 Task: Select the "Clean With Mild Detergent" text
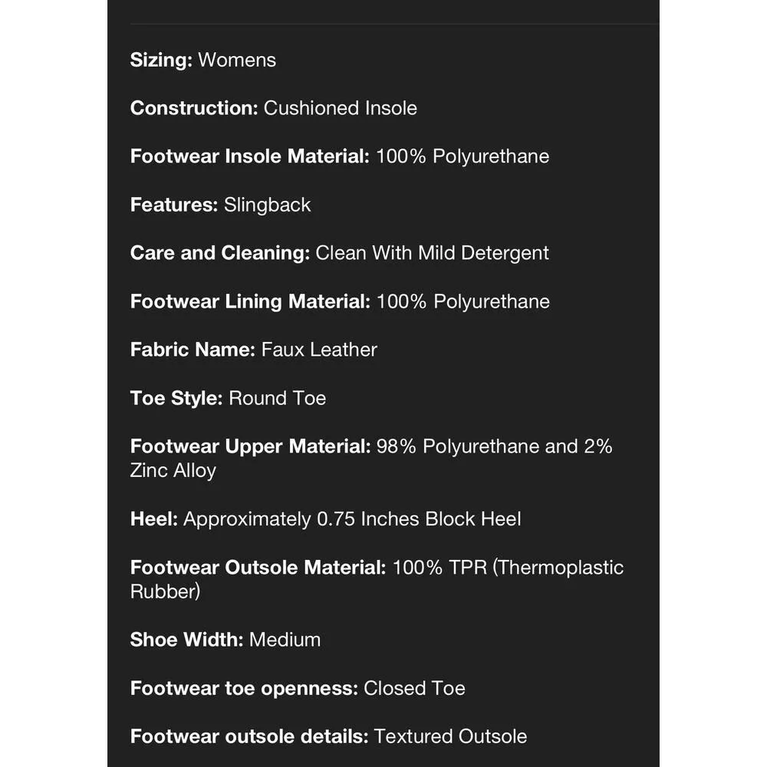tap(433, 253)
